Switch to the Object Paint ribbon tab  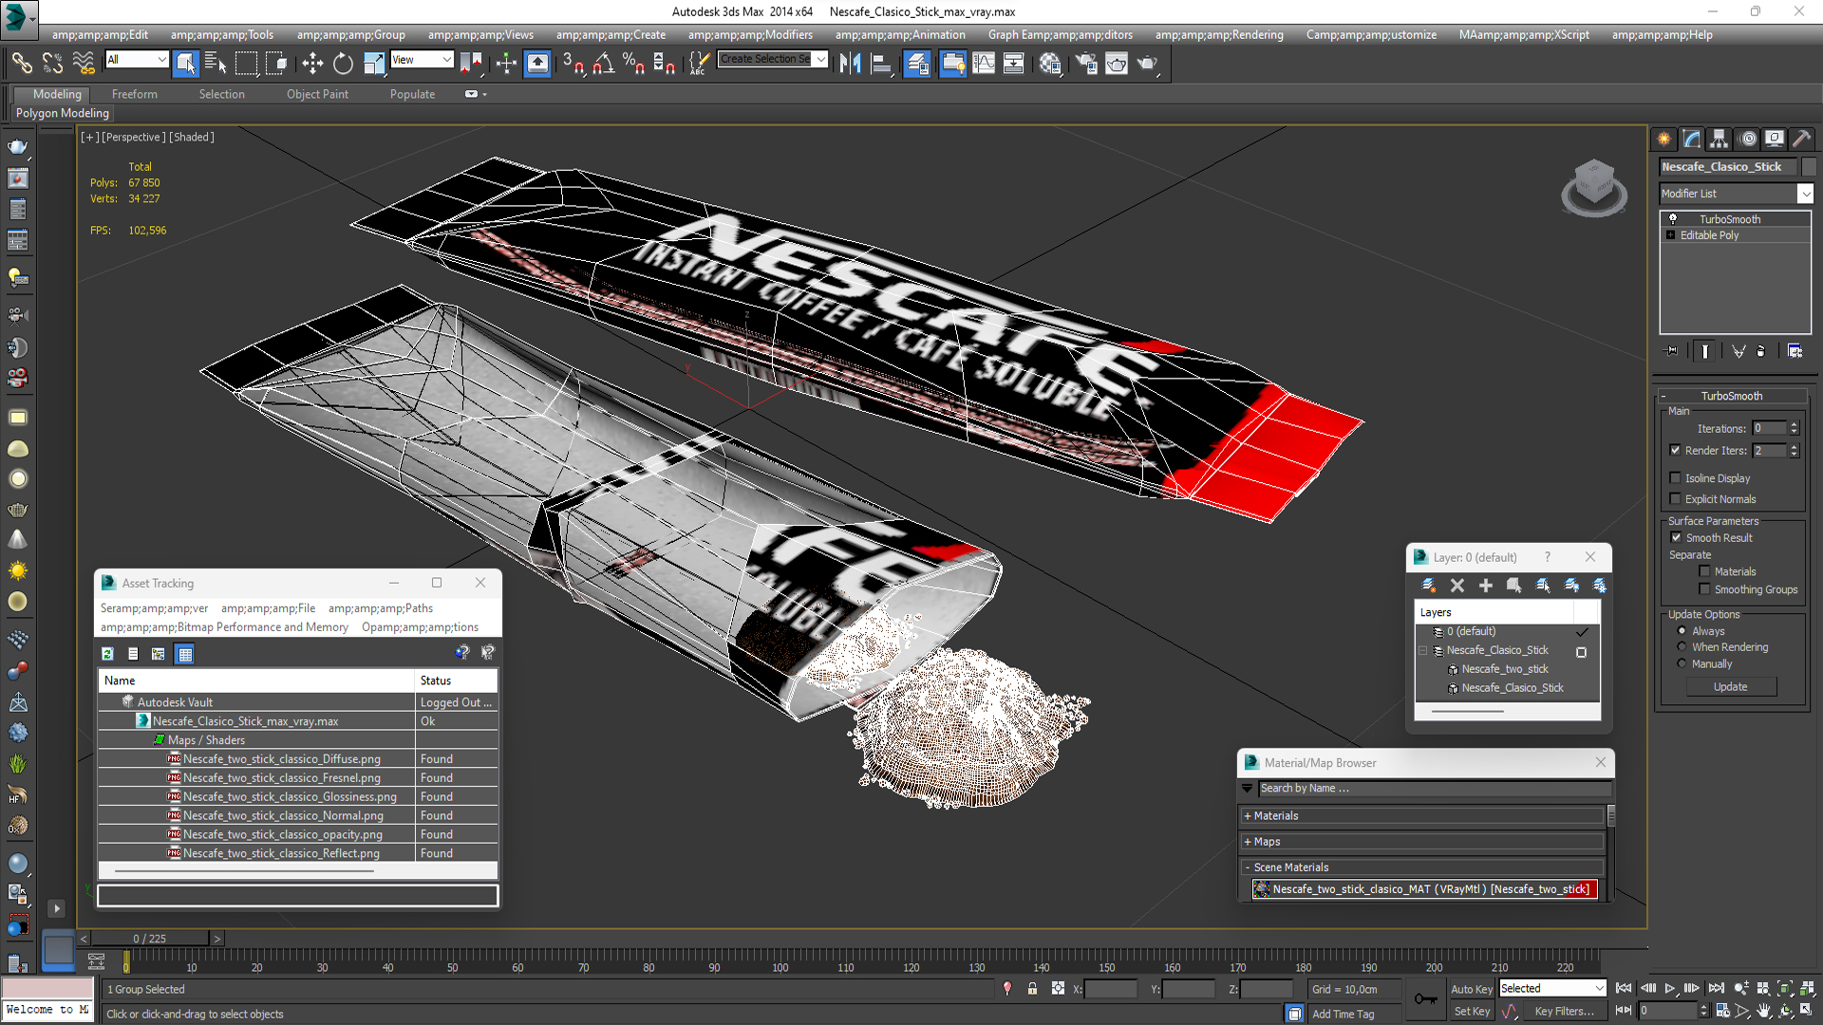pos(317,94)
